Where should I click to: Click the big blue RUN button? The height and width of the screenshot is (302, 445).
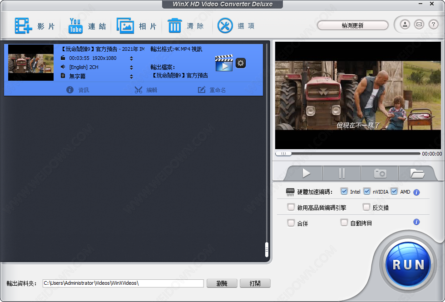pos(409,264)
